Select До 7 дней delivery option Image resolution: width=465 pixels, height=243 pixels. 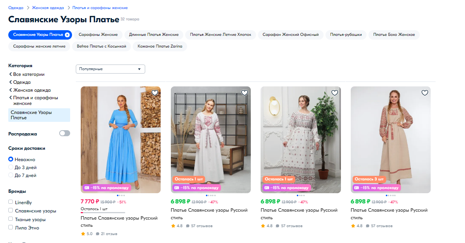(x=11, y=175)
